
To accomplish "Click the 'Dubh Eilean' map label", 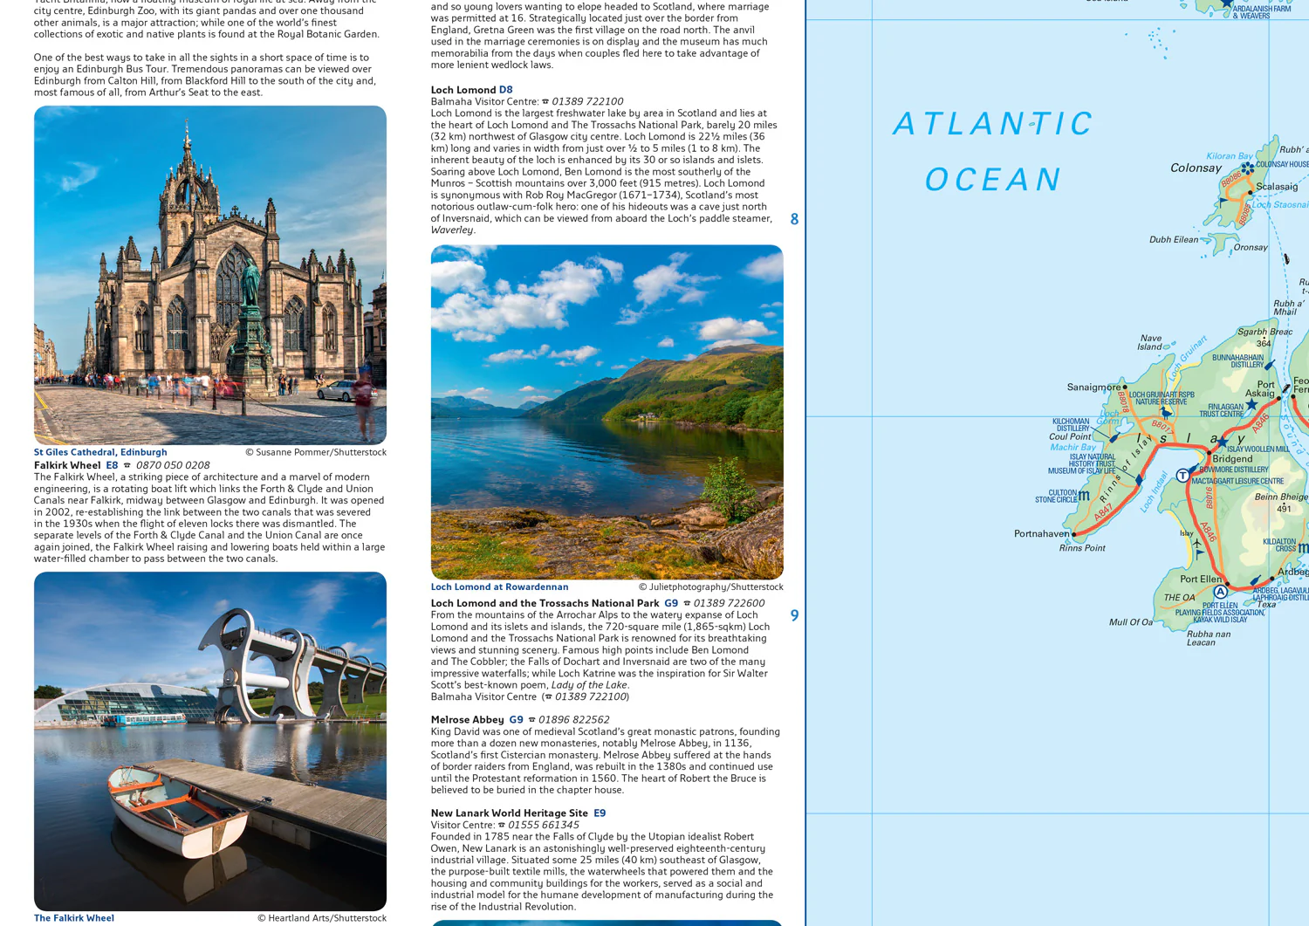I will pos(1174,239).
